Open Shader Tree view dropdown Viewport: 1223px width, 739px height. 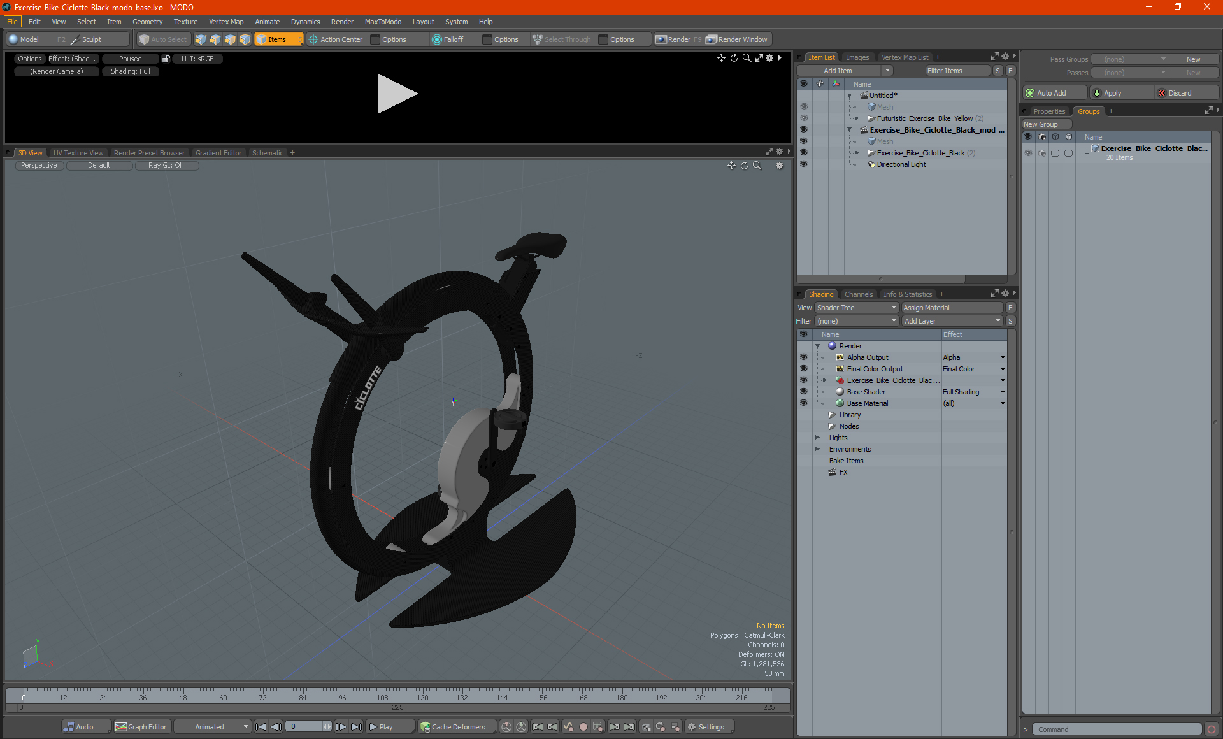pyautogui.click(x=856, y=308)
